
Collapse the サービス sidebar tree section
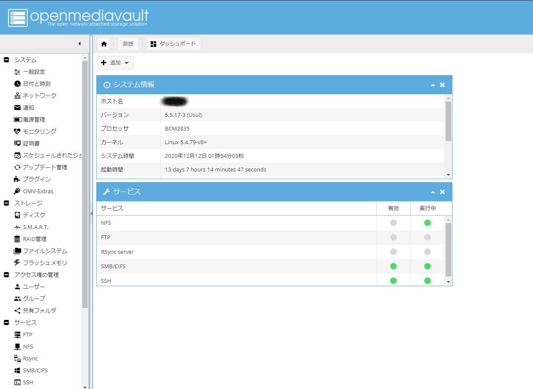click(6, 322)
